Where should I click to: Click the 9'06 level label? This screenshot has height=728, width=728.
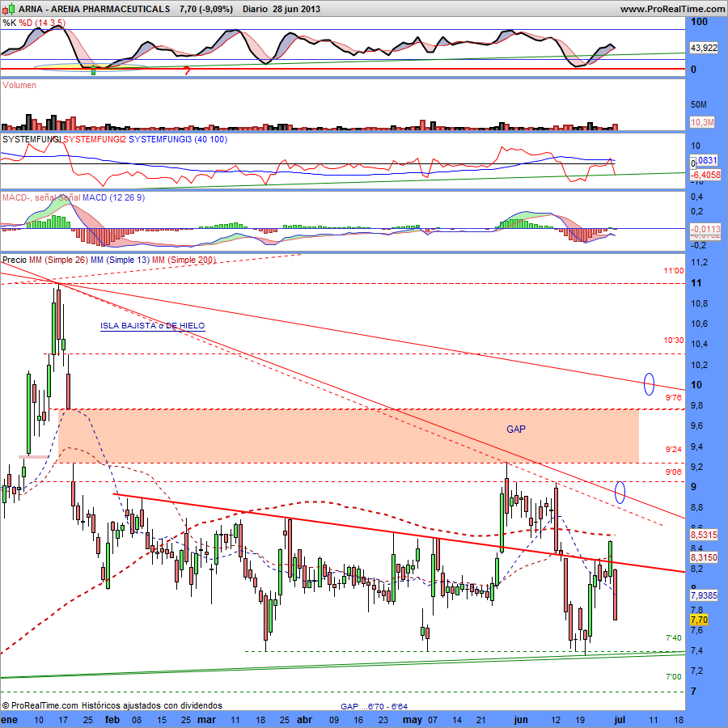tap(674, 472)
